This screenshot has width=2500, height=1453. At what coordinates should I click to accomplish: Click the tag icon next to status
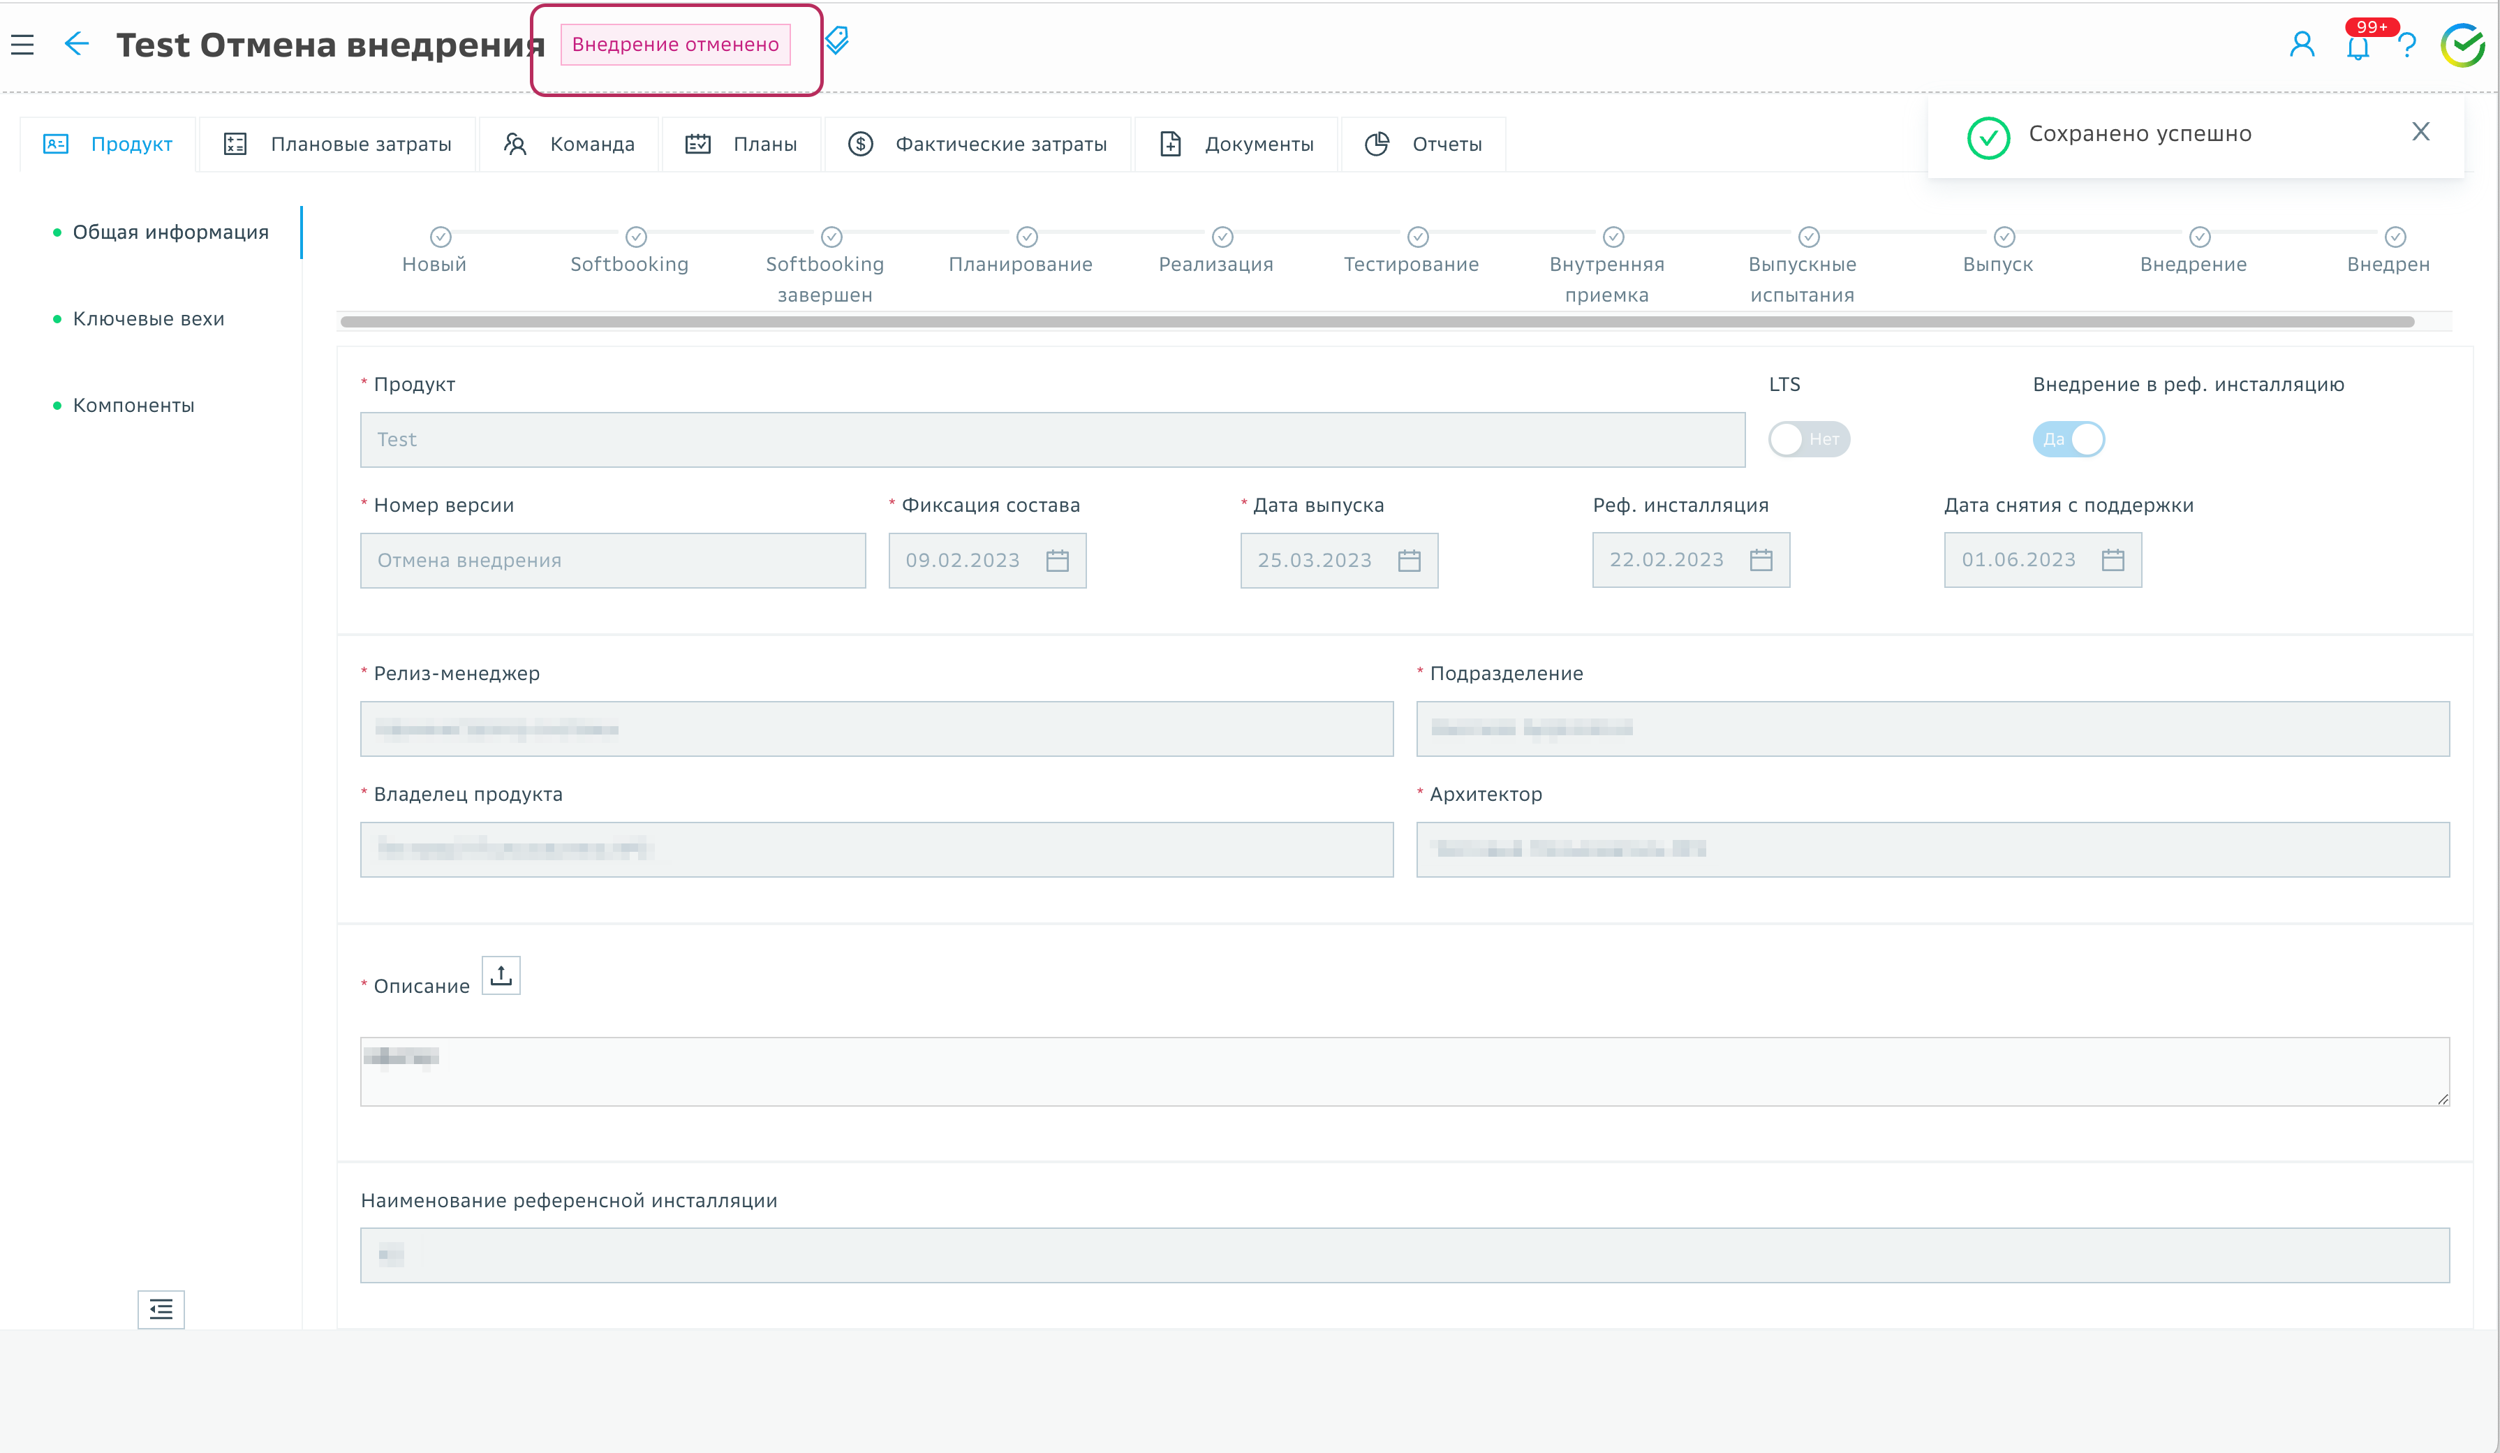(837, 40)
